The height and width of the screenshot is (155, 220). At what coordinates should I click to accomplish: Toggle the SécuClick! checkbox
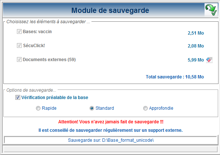tap(19, 45)
